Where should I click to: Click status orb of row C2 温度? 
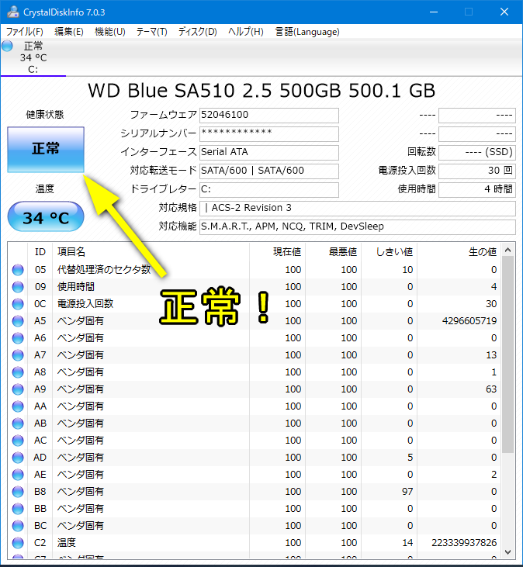[18, 543]
